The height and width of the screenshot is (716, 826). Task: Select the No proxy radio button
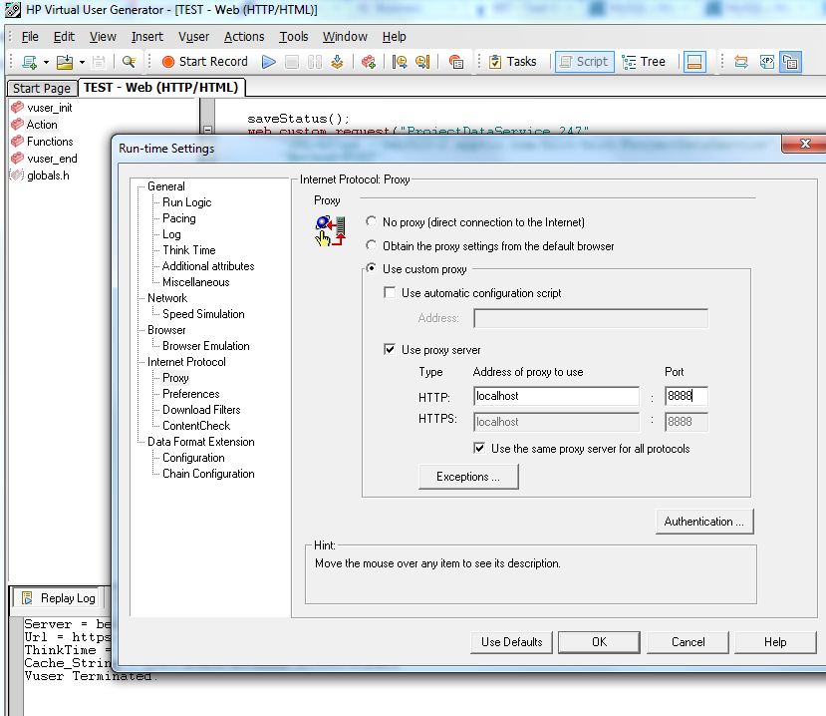(x=370, y=220)
